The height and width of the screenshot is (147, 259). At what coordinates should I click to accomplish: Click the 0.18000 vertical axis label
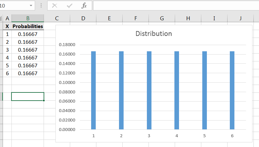tap(67, 45)
